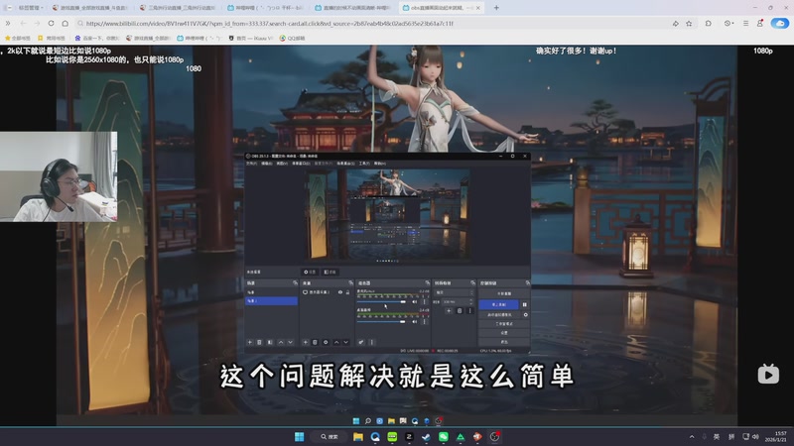Open the scene transition type dropdown in OBS
Viewport: 794px width, 446px height.
(455, 292)
